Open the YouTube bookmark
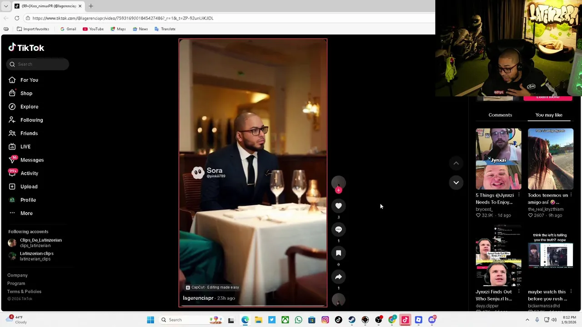This screenshot has width=582, height=327. click(93, 29)
